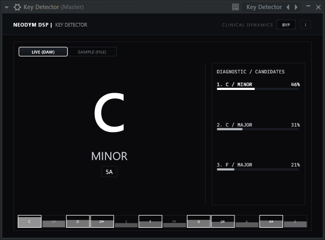The width and height of the screenshot is (325, 240).
Task: Click the Key Detector (Master) window title
Action: point(53,7)
